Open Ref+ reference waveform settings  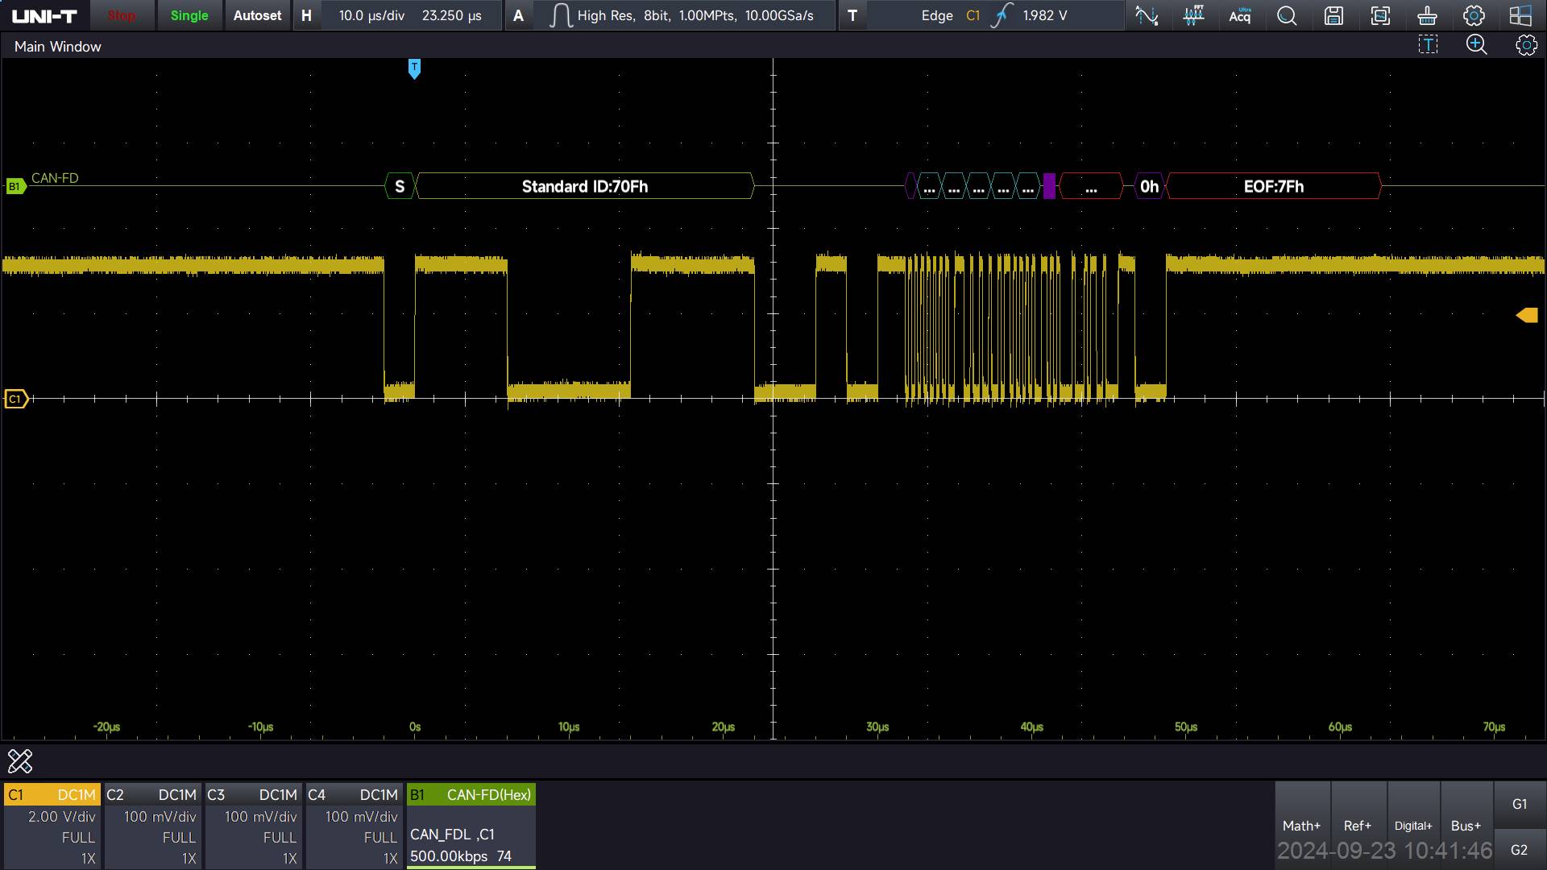1358,825
